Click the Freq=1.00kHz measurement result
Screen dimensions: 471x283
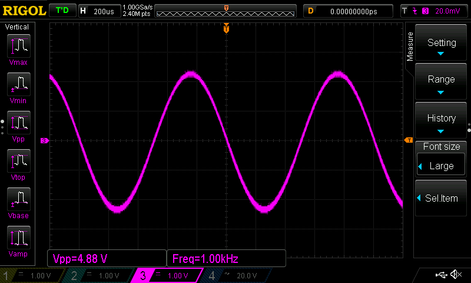[x=226, y=258]
